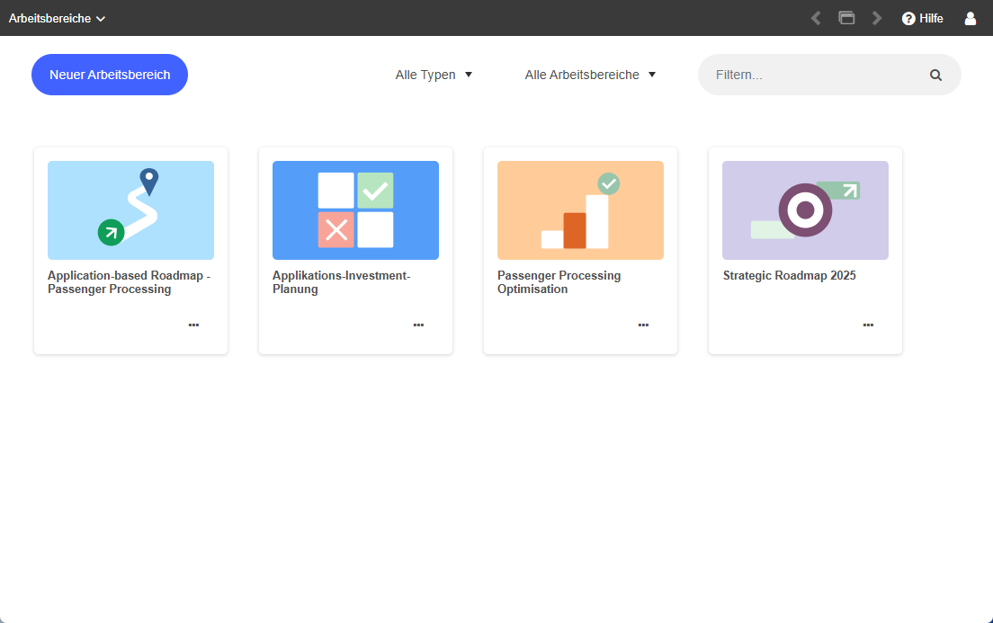993x623 pixels.
Task: Select the Passenger Processing Optimisation thumbnail image
Action: [x=580, y=210]
